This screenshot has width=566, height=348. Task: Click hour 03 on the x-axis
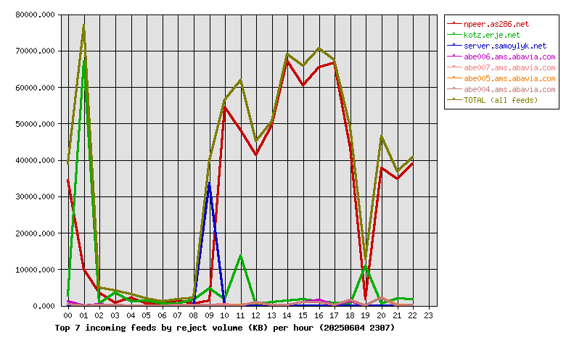pos(115,315)
